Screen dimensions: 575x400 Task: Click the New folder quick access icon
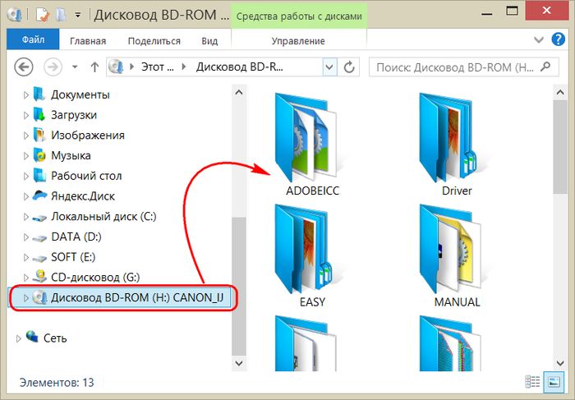pyautogui.click(x=60, y=15)
